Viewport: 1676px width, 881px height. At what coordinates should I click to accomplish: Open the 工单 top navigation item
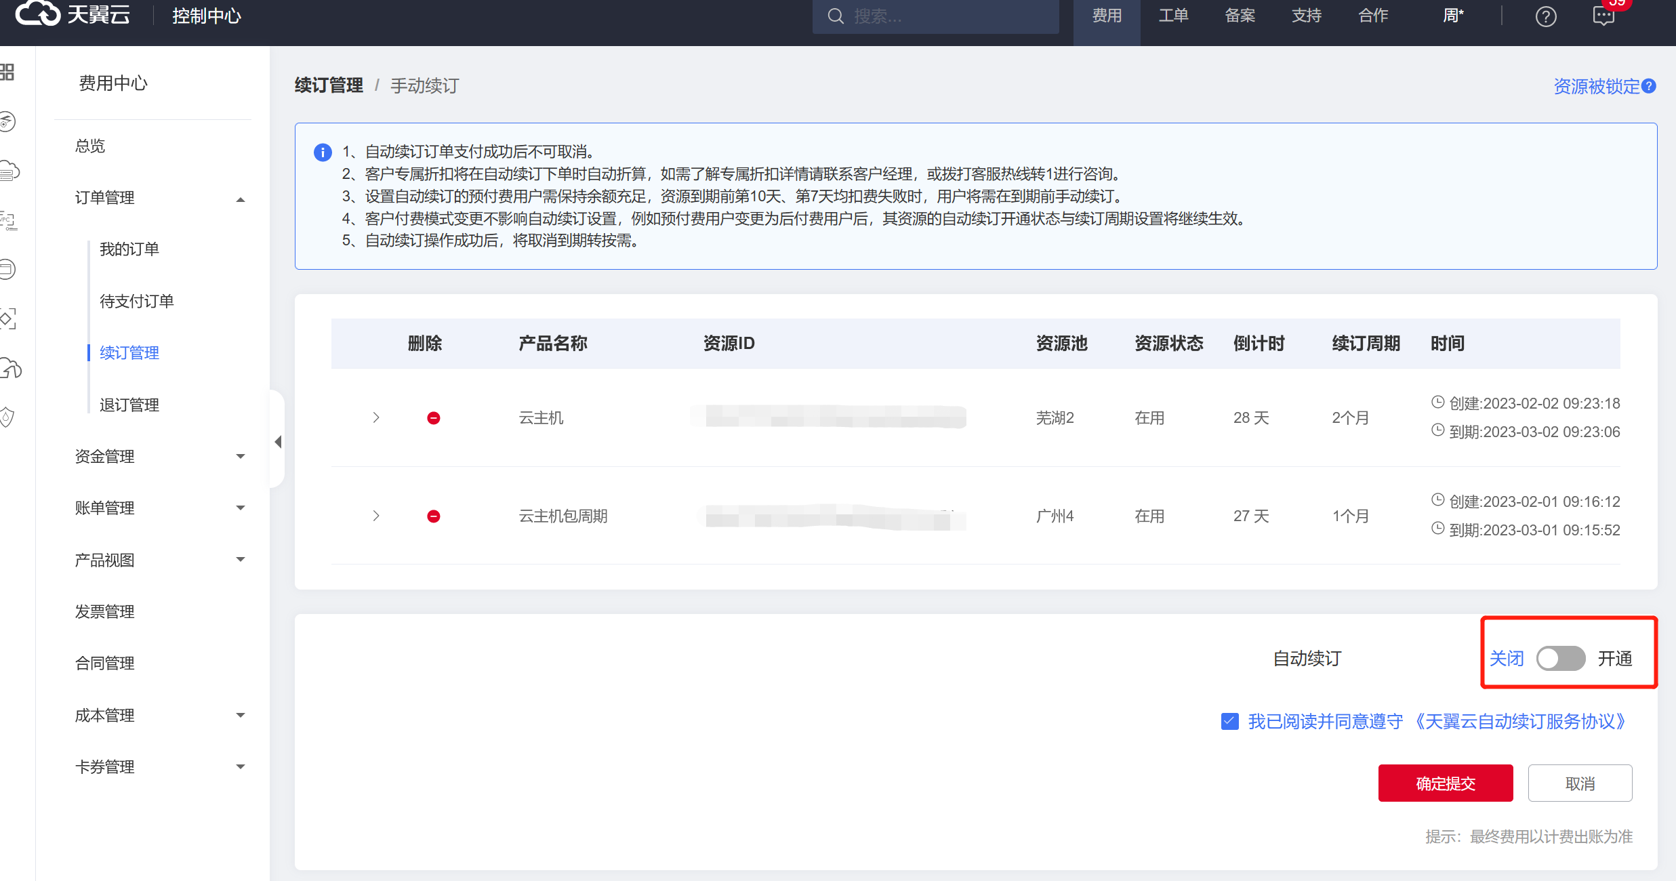pos(1173,16)
